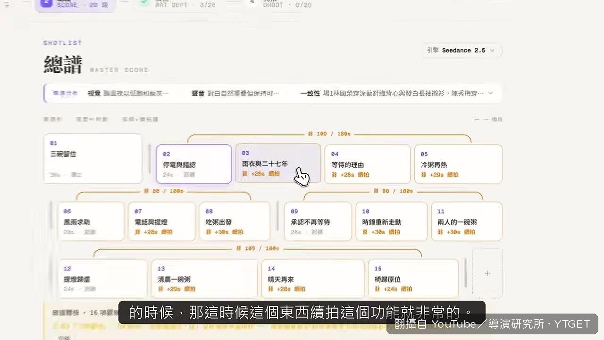Screen dimensions: 604x340
Task: Switch to the SHOOT step tab
Action: pos(280,4)
